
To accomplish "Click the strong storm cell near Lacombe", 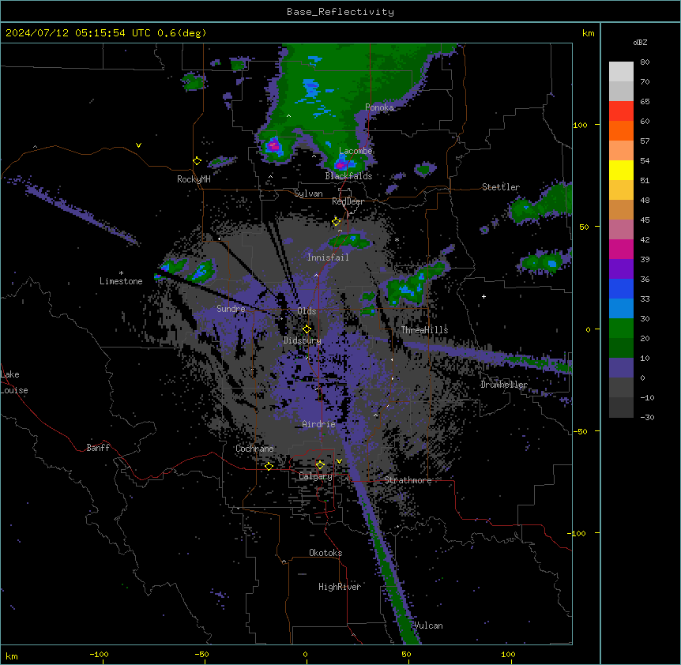I will (343, 164).
